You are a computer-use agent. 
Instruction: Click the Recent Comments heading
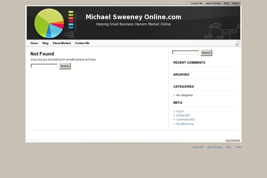coord(189,63)
